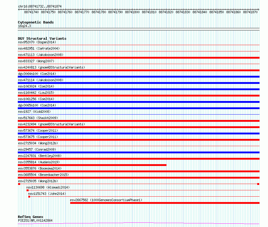Click the nsv952070 (Dogan2014) variant label
This screenshot has width=268, height=227.
[x=37, y=42]
